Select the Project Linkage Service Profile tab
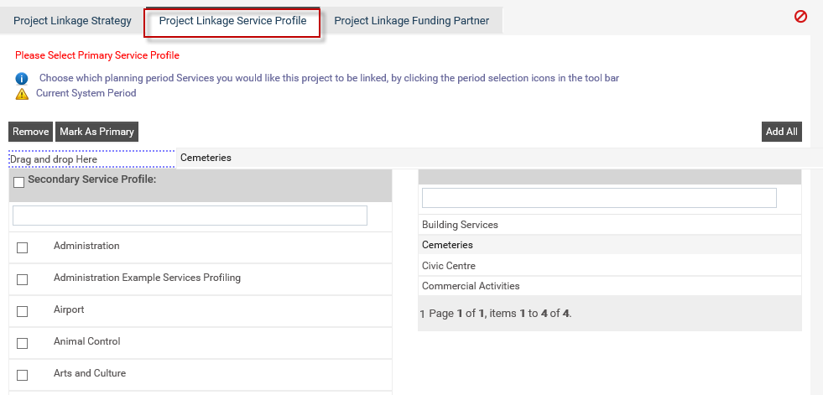The width and height of the screenshot is (823, 395). tap(232, 21)
